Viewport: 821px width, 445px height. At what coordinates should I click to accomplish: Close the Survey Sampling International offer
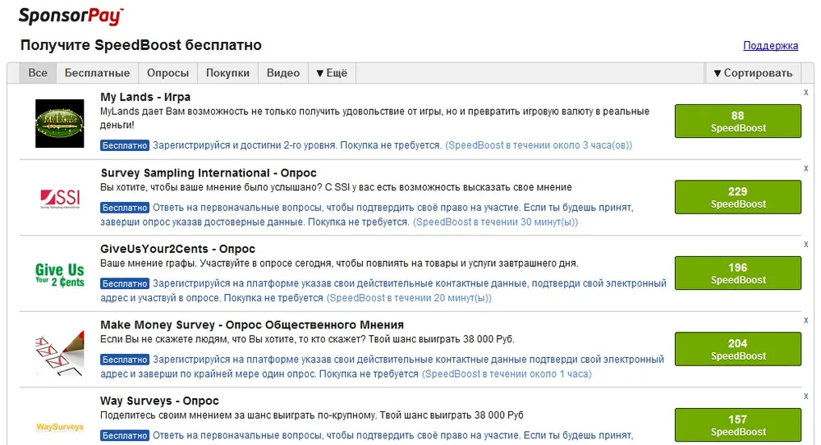pos(806,168)
